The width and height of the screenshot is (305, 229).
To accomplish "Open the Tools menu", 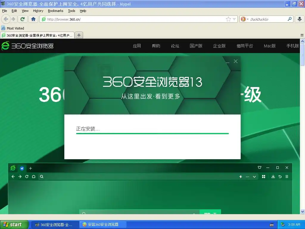I will pos(71,11).
